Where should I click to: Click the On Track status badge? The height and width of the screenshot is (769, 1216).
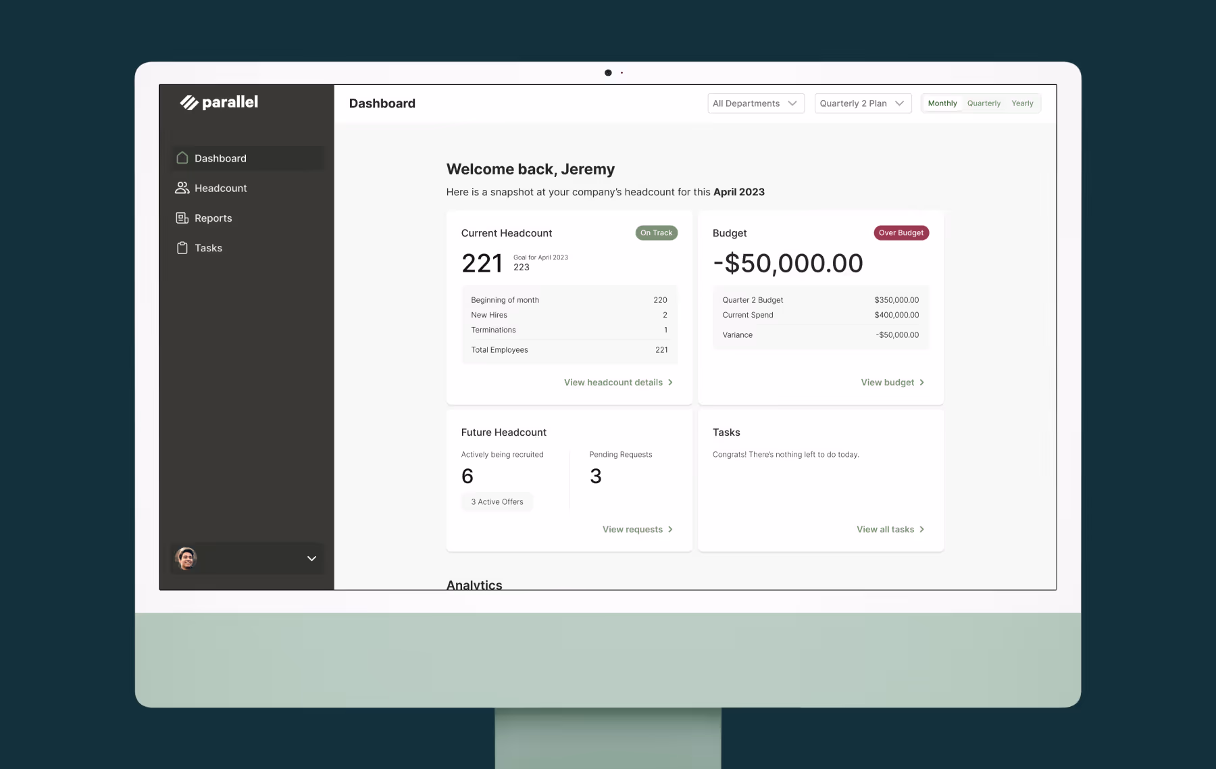click(656, 232)
